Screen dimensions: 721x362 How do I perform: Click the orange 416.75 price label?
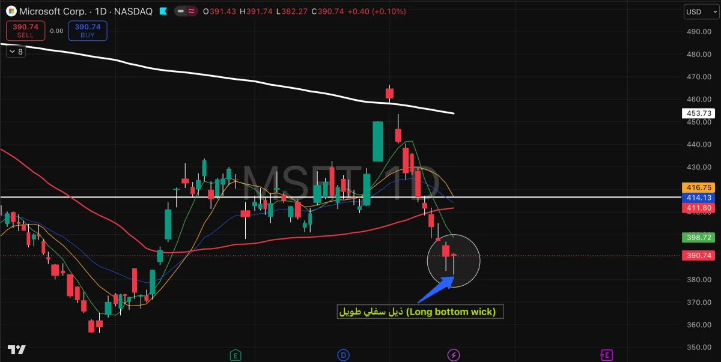(x=698, y=187)
